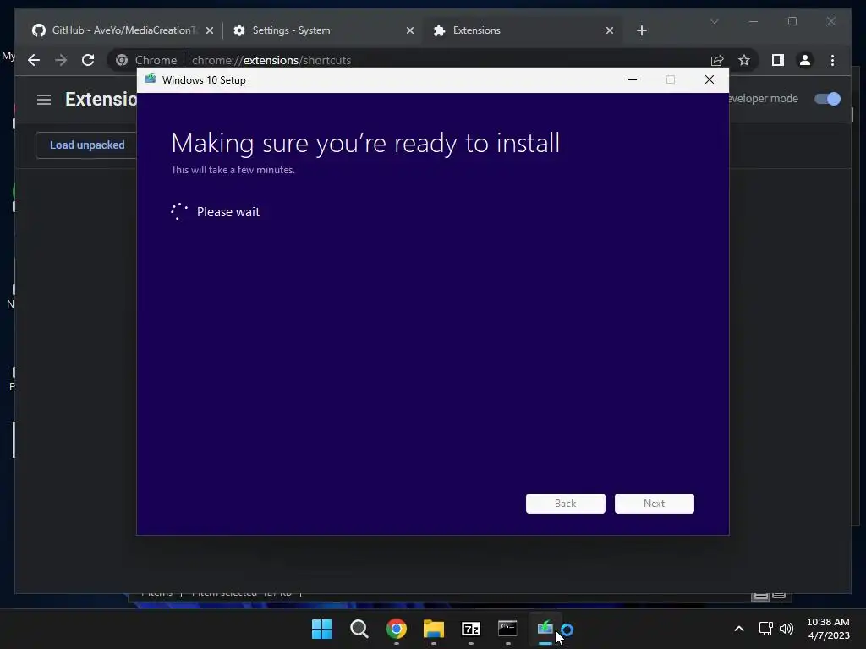Screen dimensions: 866x649
Task: Bookmark this page with the star
Action: pyautogui.click(x=744, y=60)
